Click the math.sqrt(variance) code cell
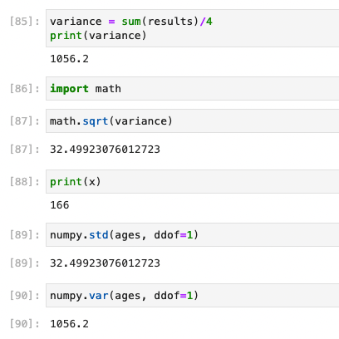Image resolution: width=339 pixels, height=339 pixels. tap(193, 121)
